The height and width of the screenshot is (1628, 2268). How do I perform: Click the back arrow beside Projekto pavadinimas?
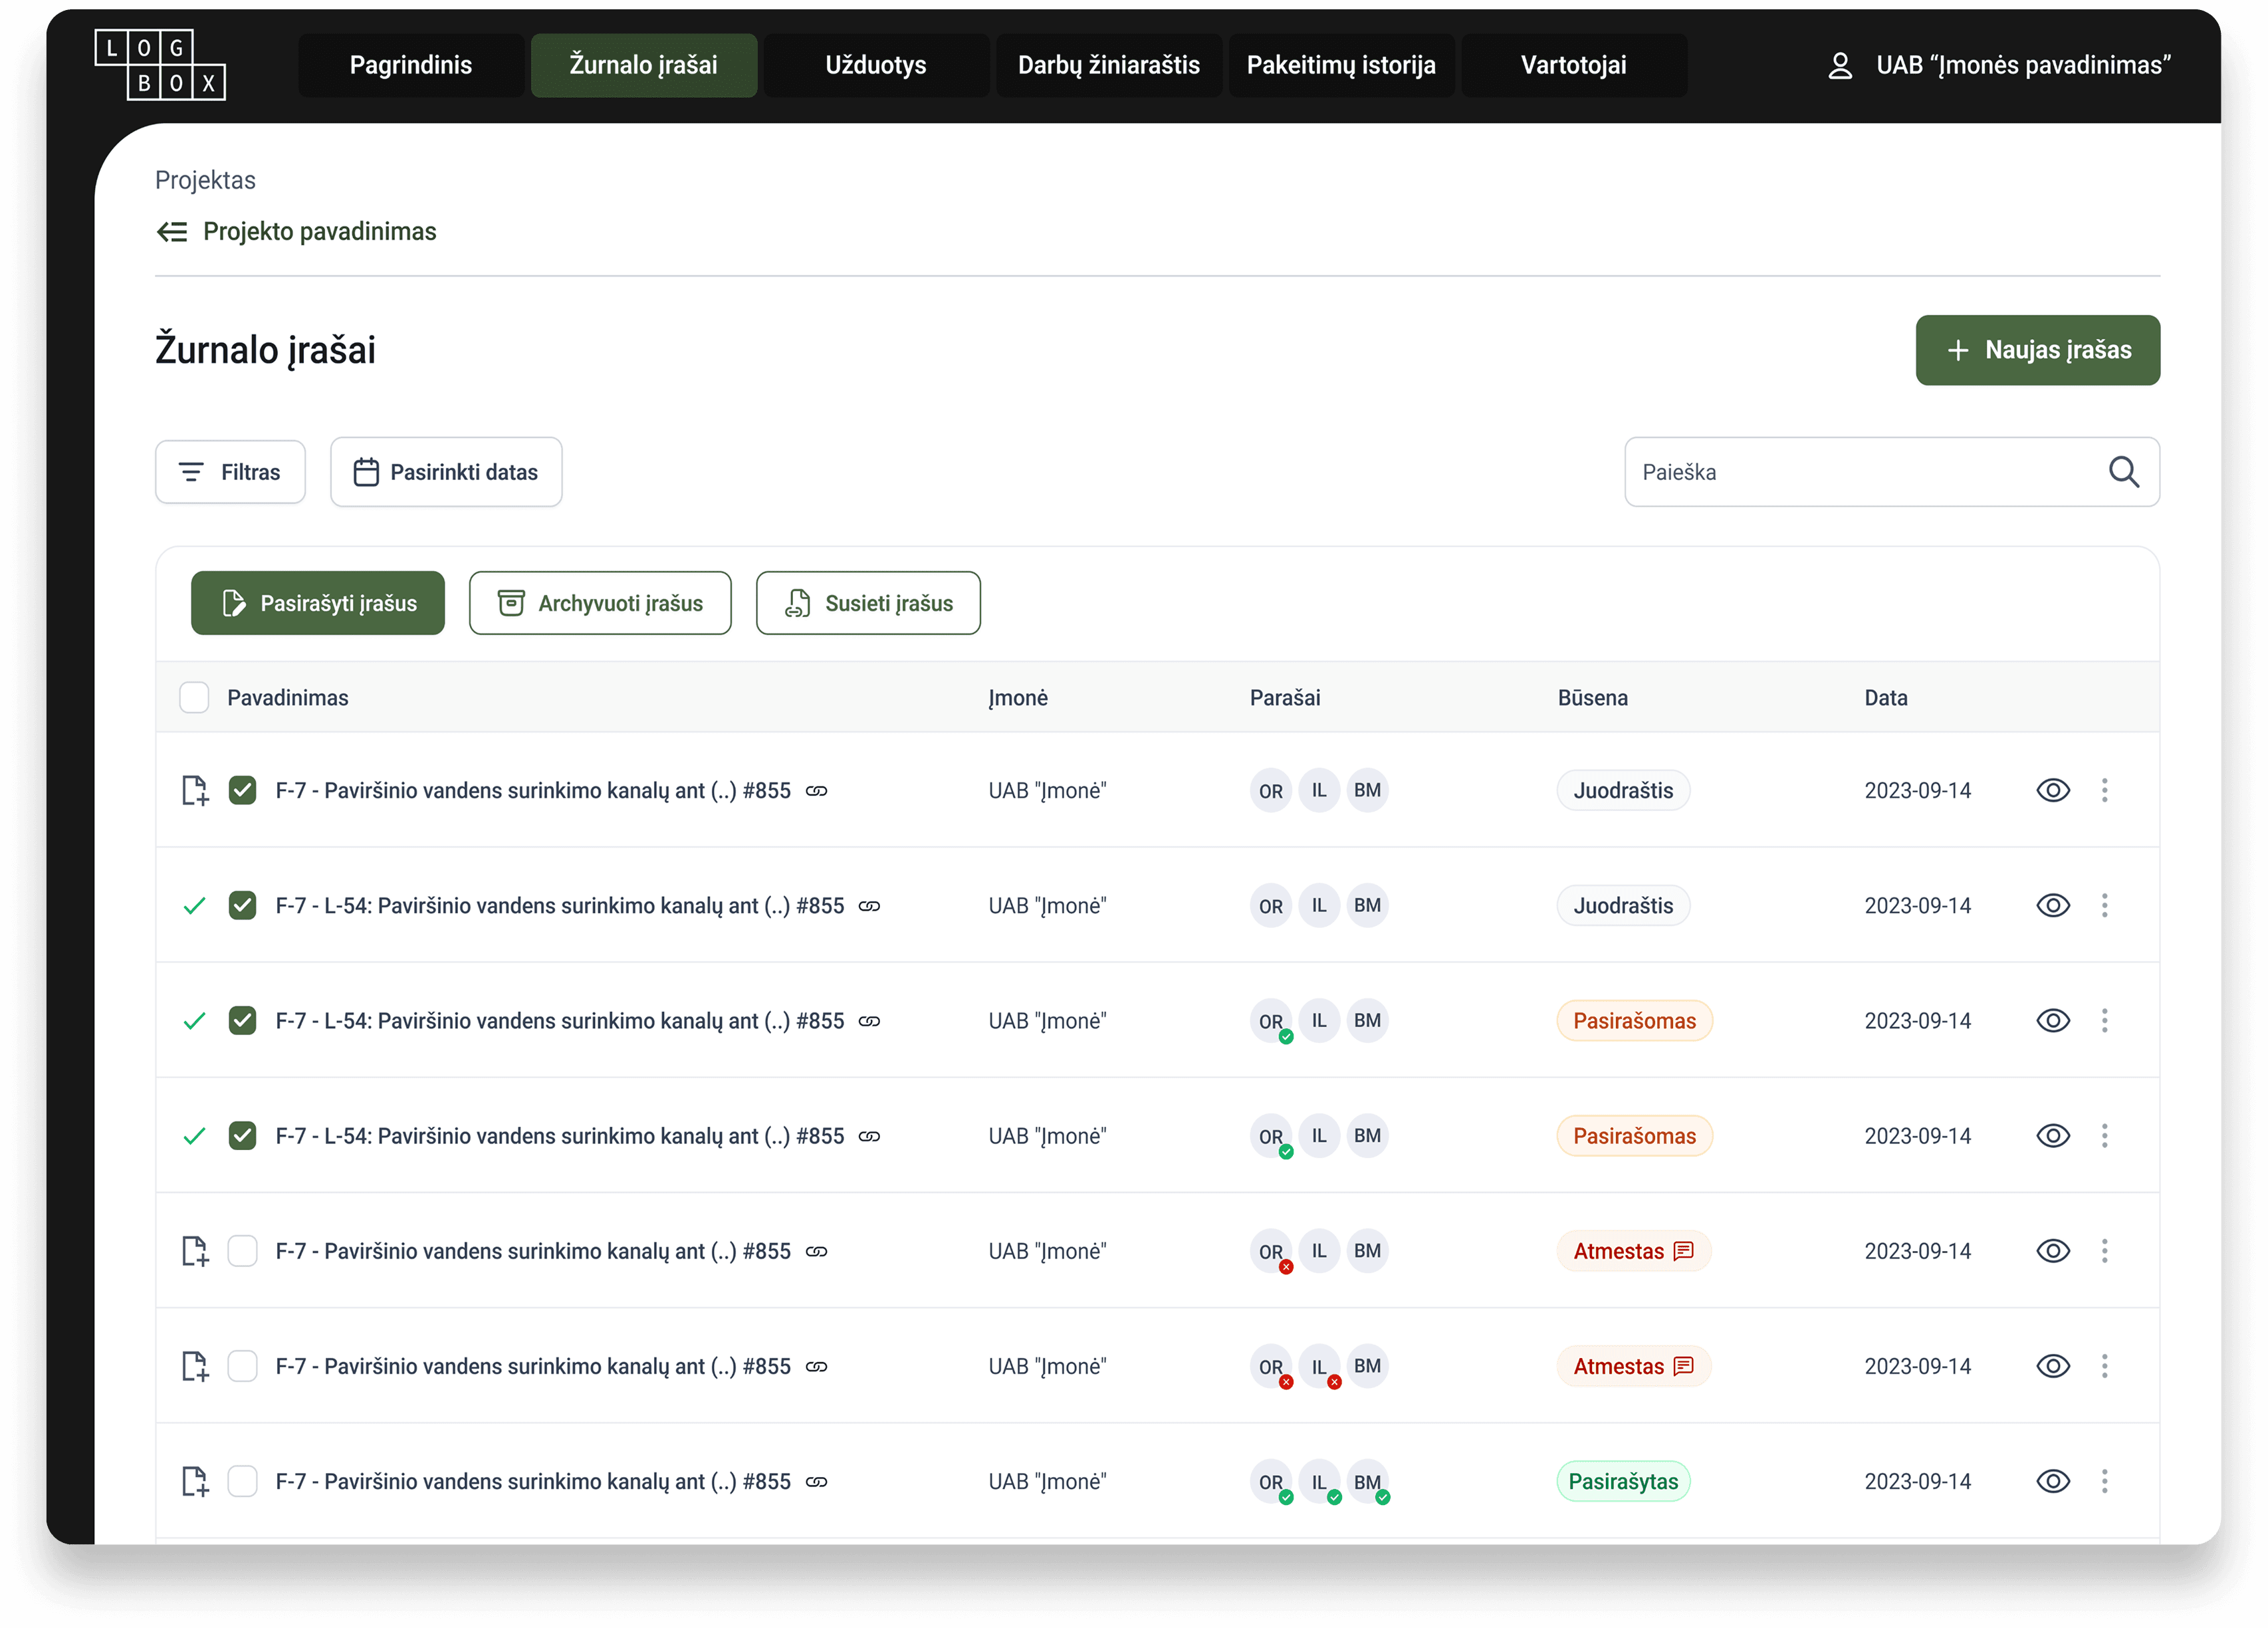172,232
